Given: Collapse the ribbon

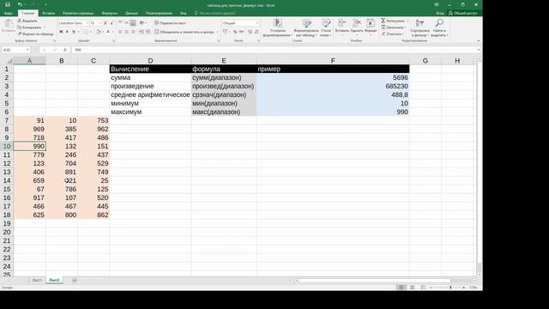Looking at the screenshot, I should 479,40.
